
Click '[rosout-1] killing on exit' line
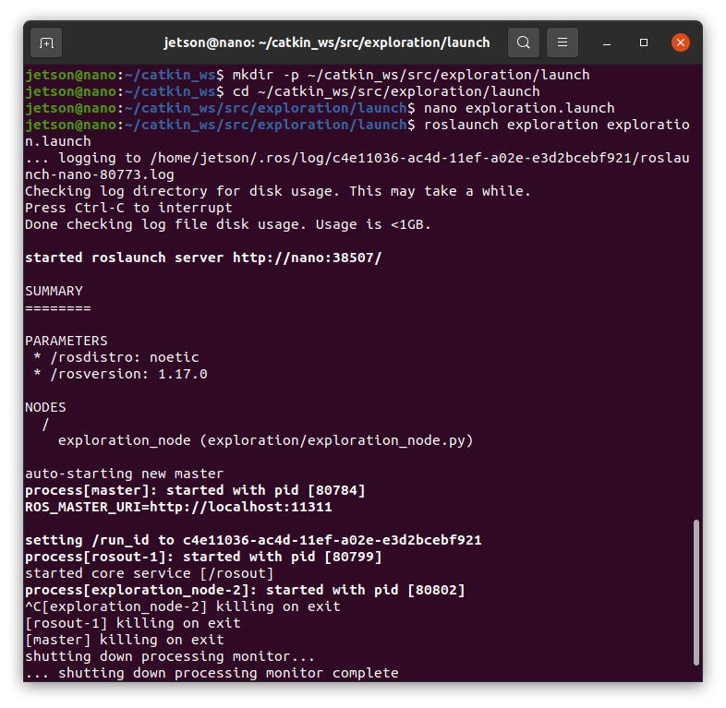132,623
